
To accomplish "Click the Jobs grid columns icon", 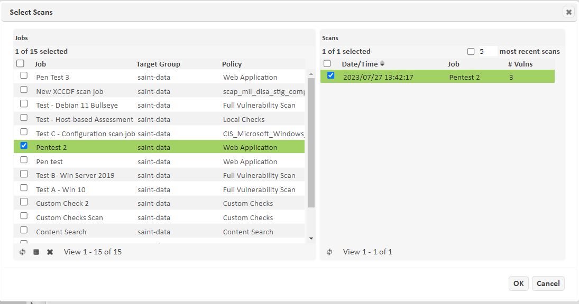I will pos(36,252).
